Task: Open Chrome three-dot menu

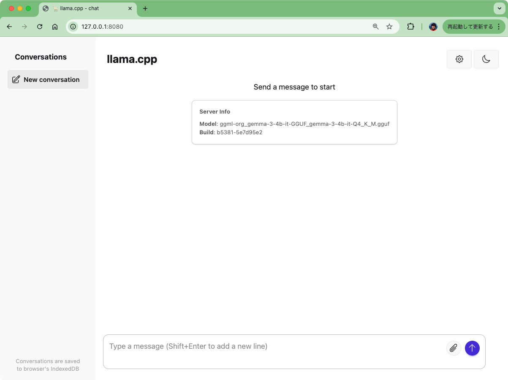Action: (x=499, y=27)
